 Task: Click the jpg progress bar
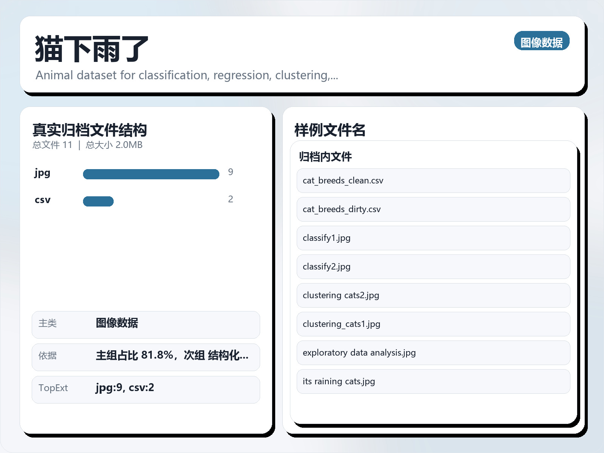151,174
